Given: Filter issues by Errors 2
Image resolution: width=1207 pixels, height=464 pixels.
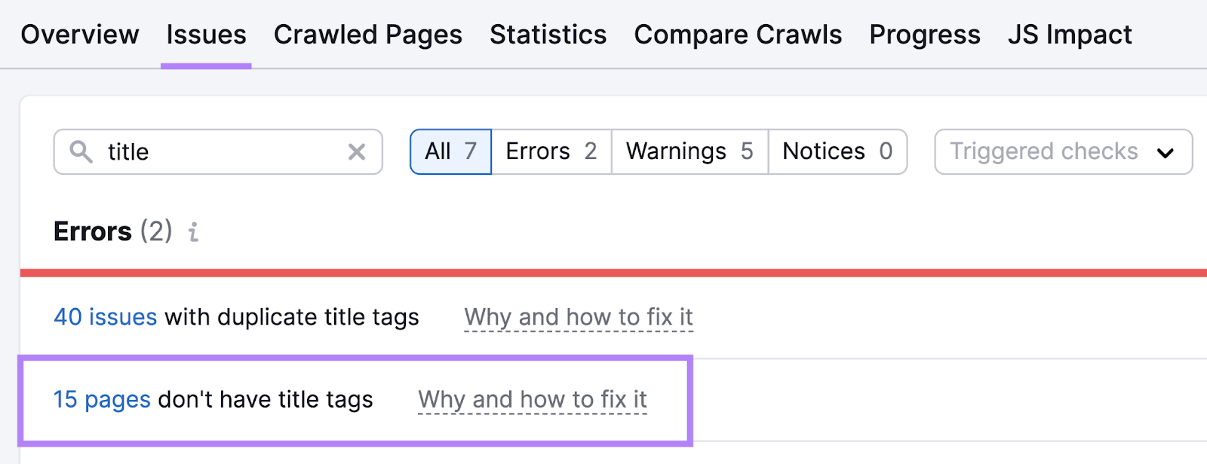Looking at the screenshot, I should point(551,151).
